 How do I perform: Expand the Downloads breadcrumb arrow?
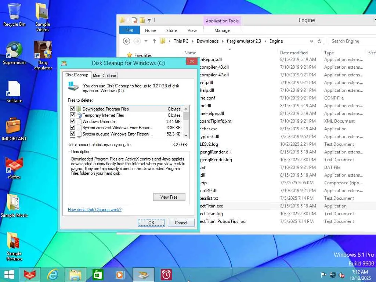point(223,41)
